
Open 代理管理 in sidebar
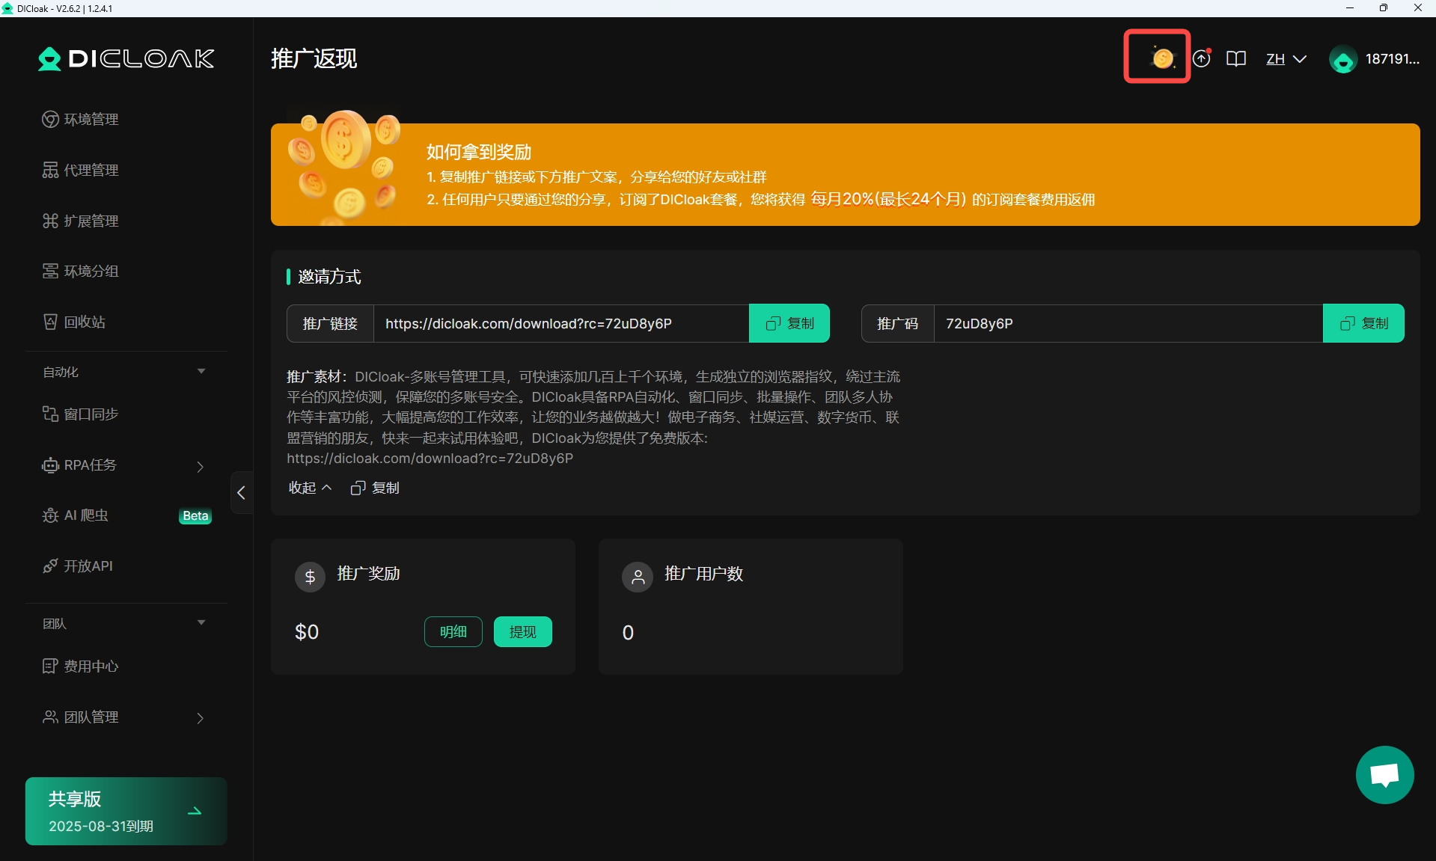click(x=91, y=170)
